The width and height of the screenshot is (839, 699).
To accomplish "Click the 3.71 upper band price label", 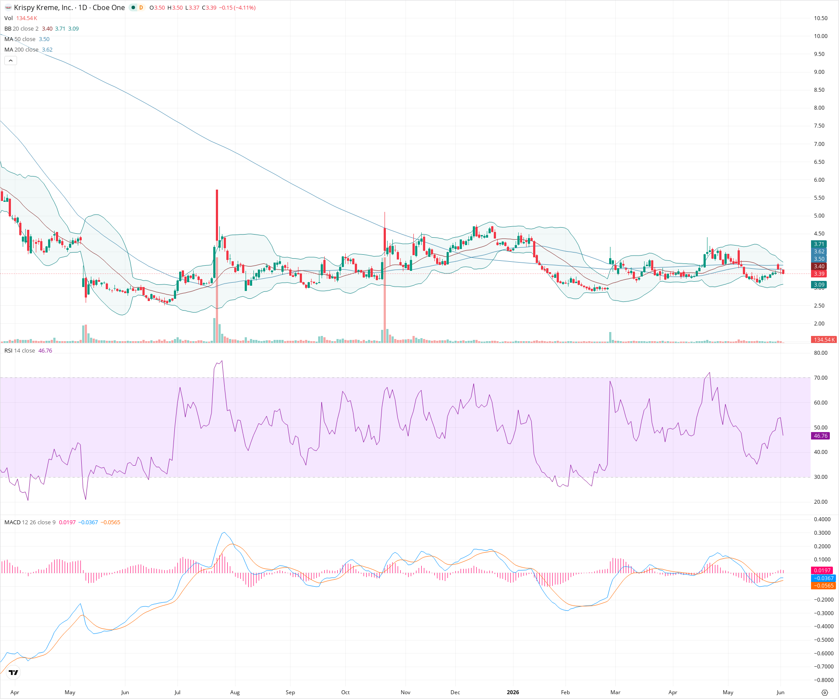I will (x=819, y=244).
